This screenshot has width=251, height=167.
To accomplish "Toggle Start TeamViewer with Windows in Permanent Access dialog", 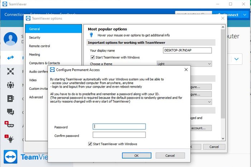I will [90, 144].
